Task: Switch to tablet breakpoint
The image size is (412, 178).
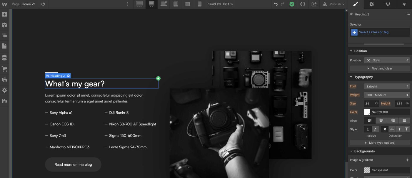Action: pyautogui.click(x=176, y=4)
